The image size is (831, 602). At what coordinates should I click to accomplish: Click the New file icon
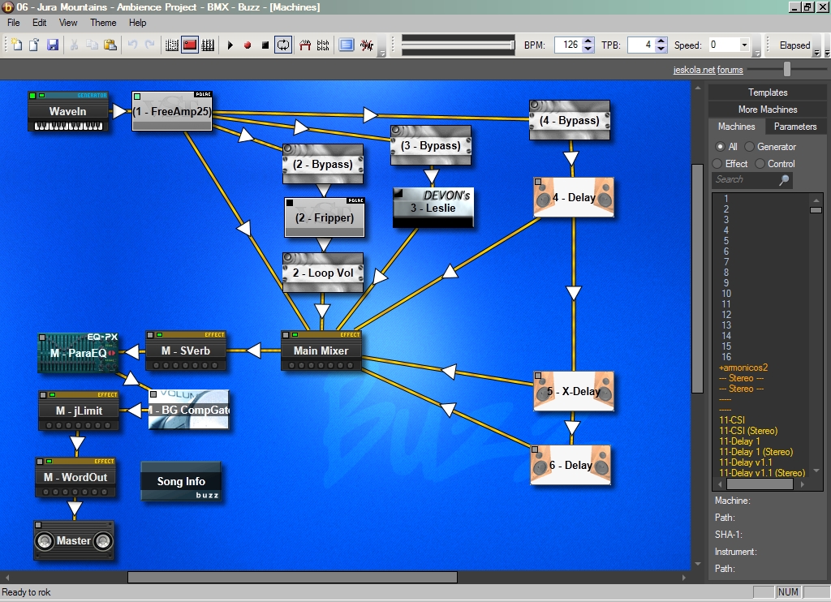point(16,45)
